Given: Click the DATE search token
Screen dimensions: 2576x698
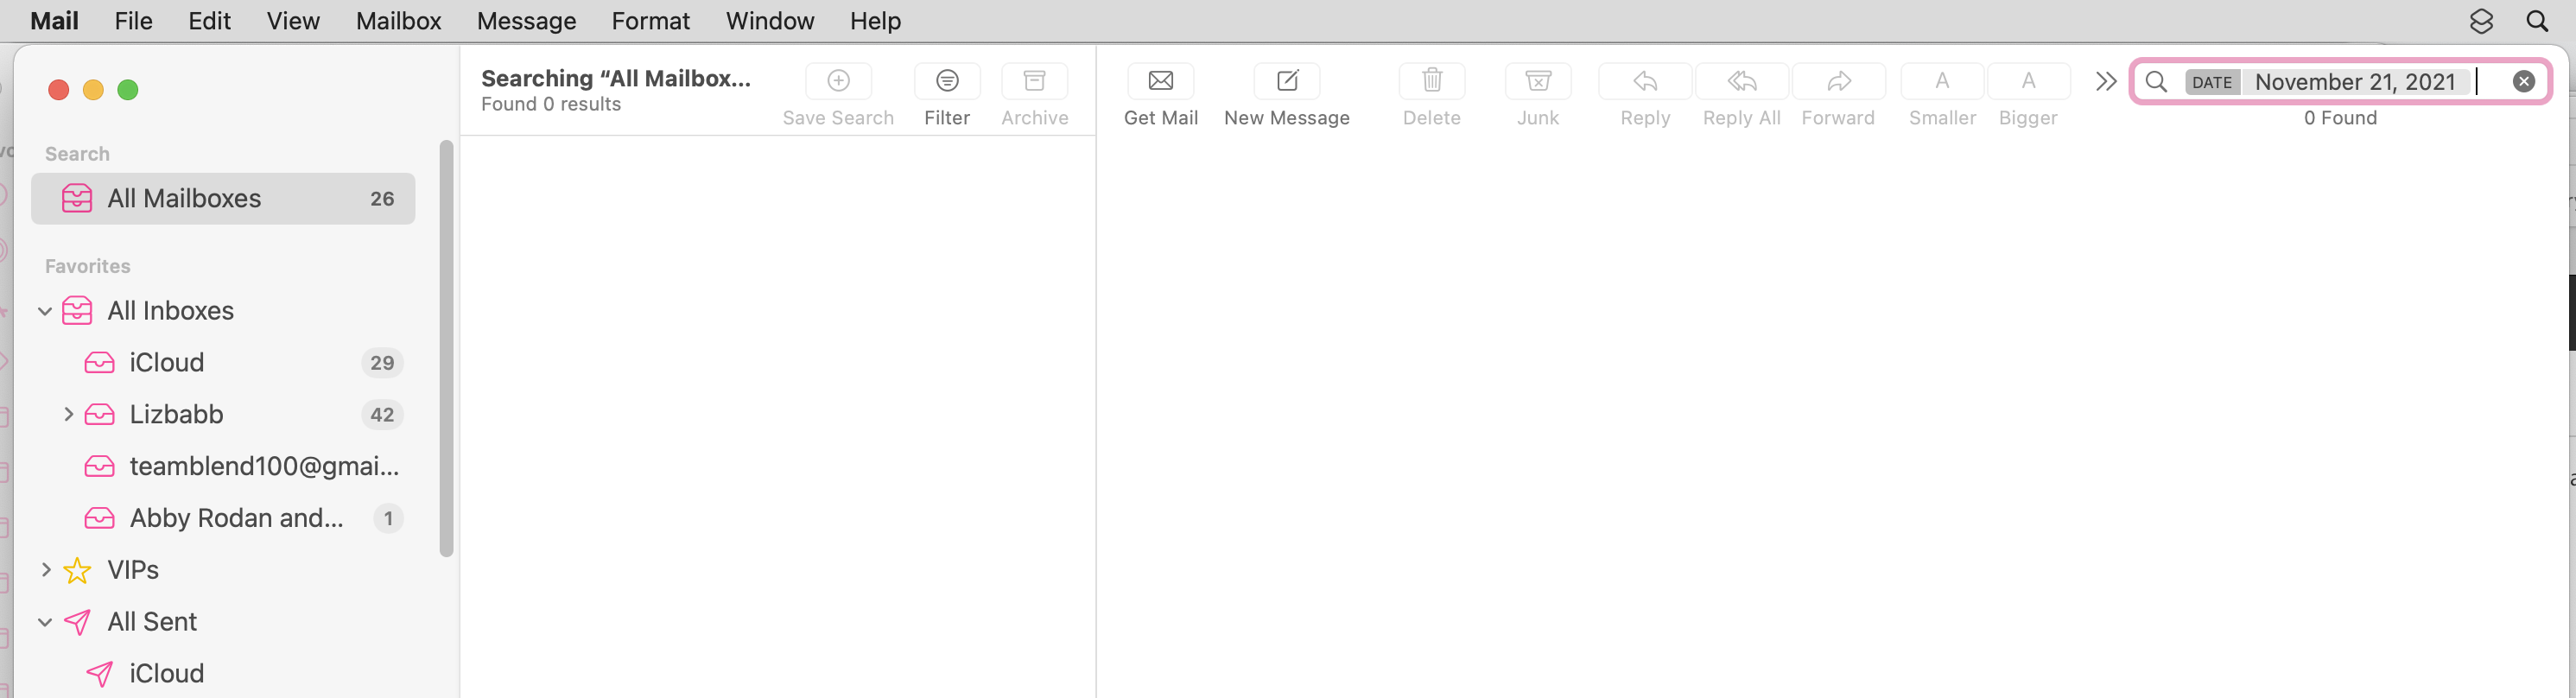Looking at the screenshot, I should (2211, 82).
